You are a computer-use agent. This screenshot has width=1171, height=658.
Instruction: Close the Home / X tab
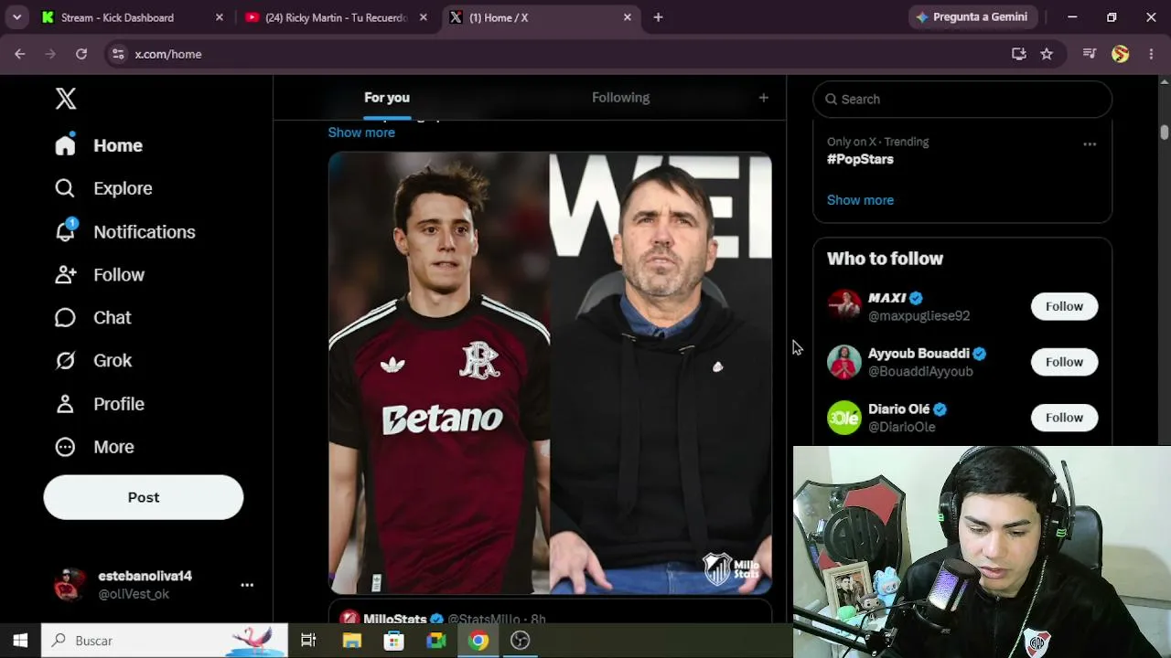[x=628, y=17]
